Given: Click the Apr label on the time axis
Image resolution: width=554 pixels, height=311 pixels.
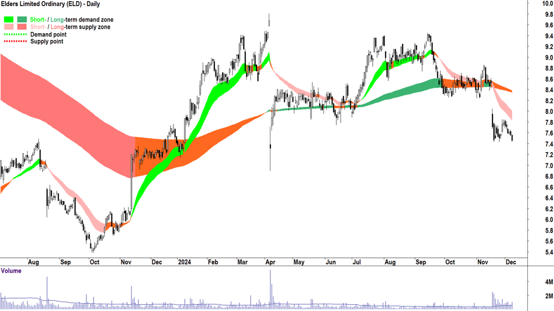Looking at the screenshot, I should click(270, 262).
